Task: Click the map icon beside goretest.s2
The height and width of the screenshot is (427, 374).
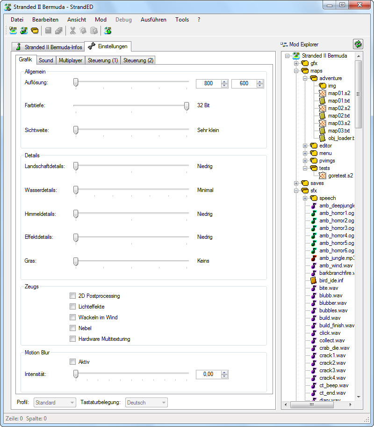Action: click(322, 176)
